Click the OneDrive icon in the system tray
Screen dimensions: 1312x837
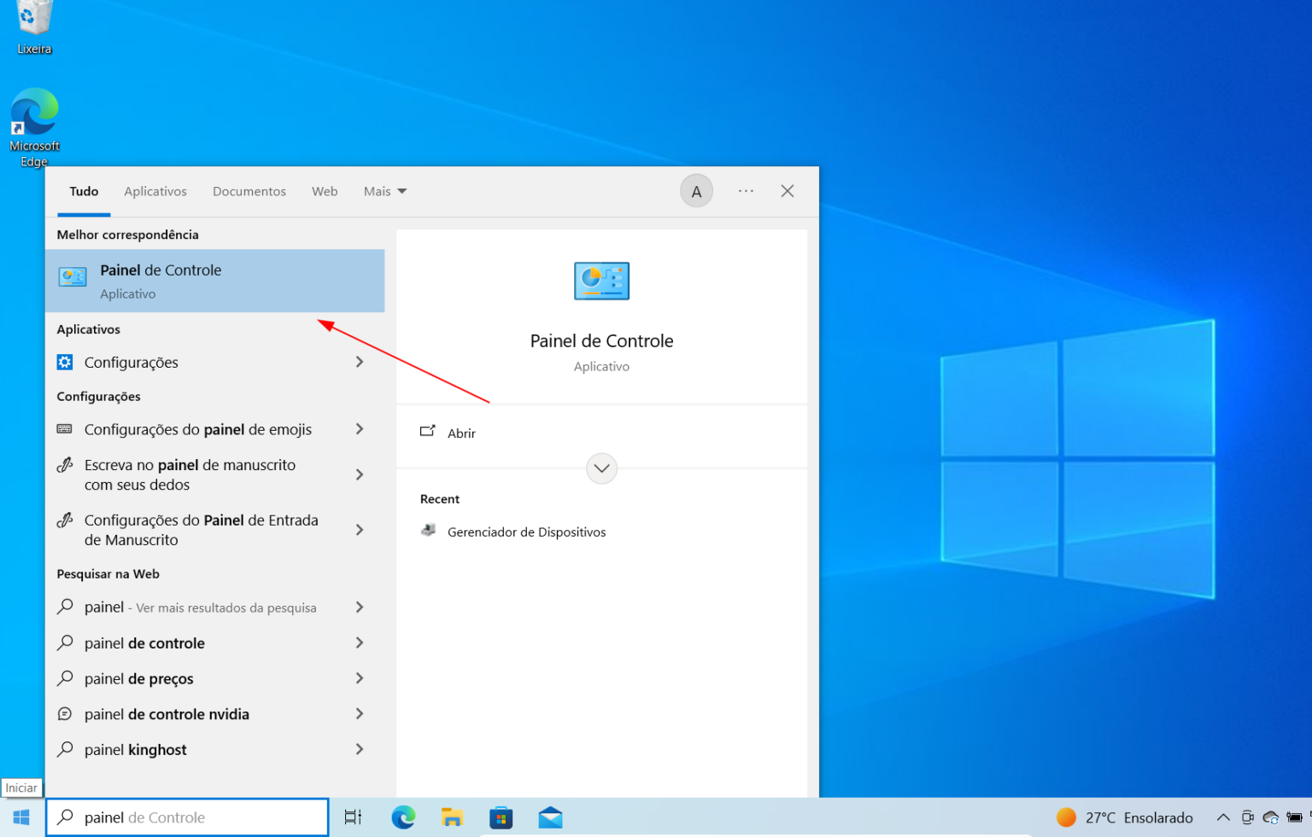click(1270, 817)
